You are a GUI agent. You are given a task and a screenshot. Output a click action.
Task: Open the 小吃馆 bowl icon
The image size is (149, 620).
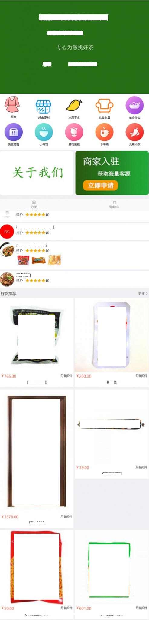[44, 132]
